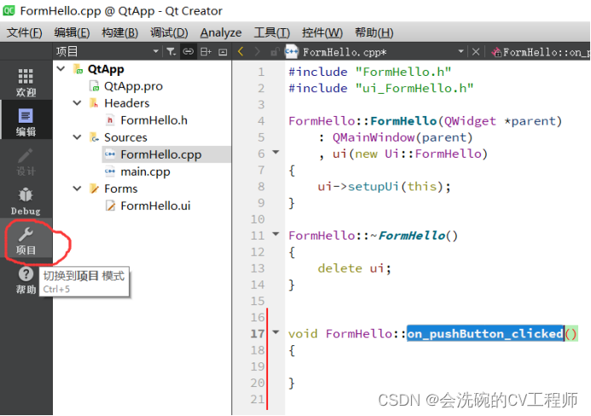
Task: Click the split panel icon in project bar
Action: 206,52
